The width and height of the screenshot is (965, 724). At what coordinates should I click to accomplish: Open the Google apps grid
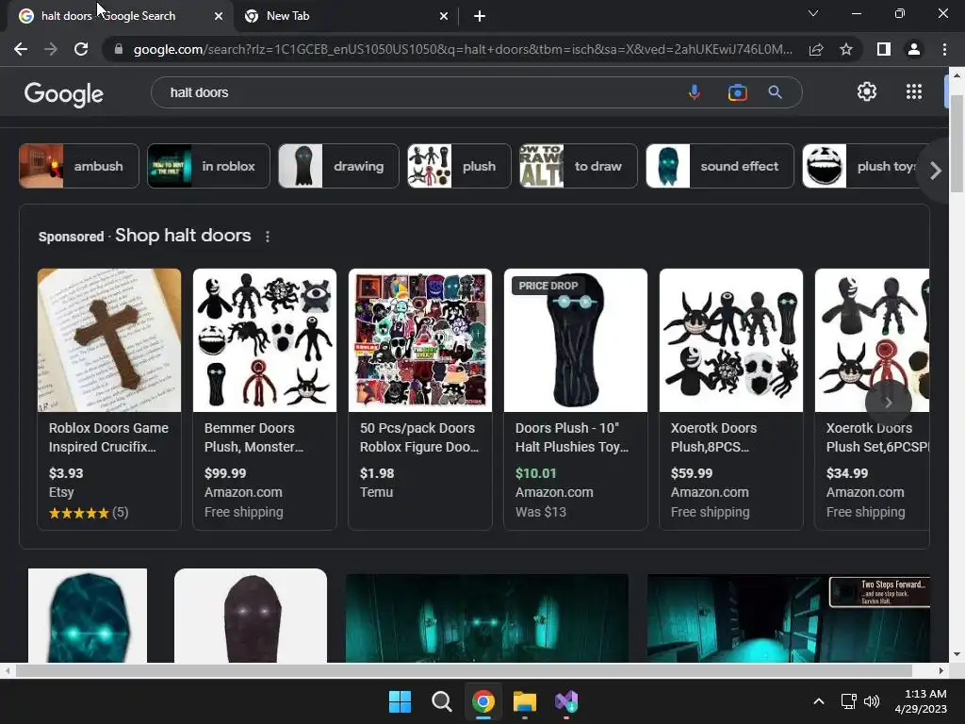(914, 91)
